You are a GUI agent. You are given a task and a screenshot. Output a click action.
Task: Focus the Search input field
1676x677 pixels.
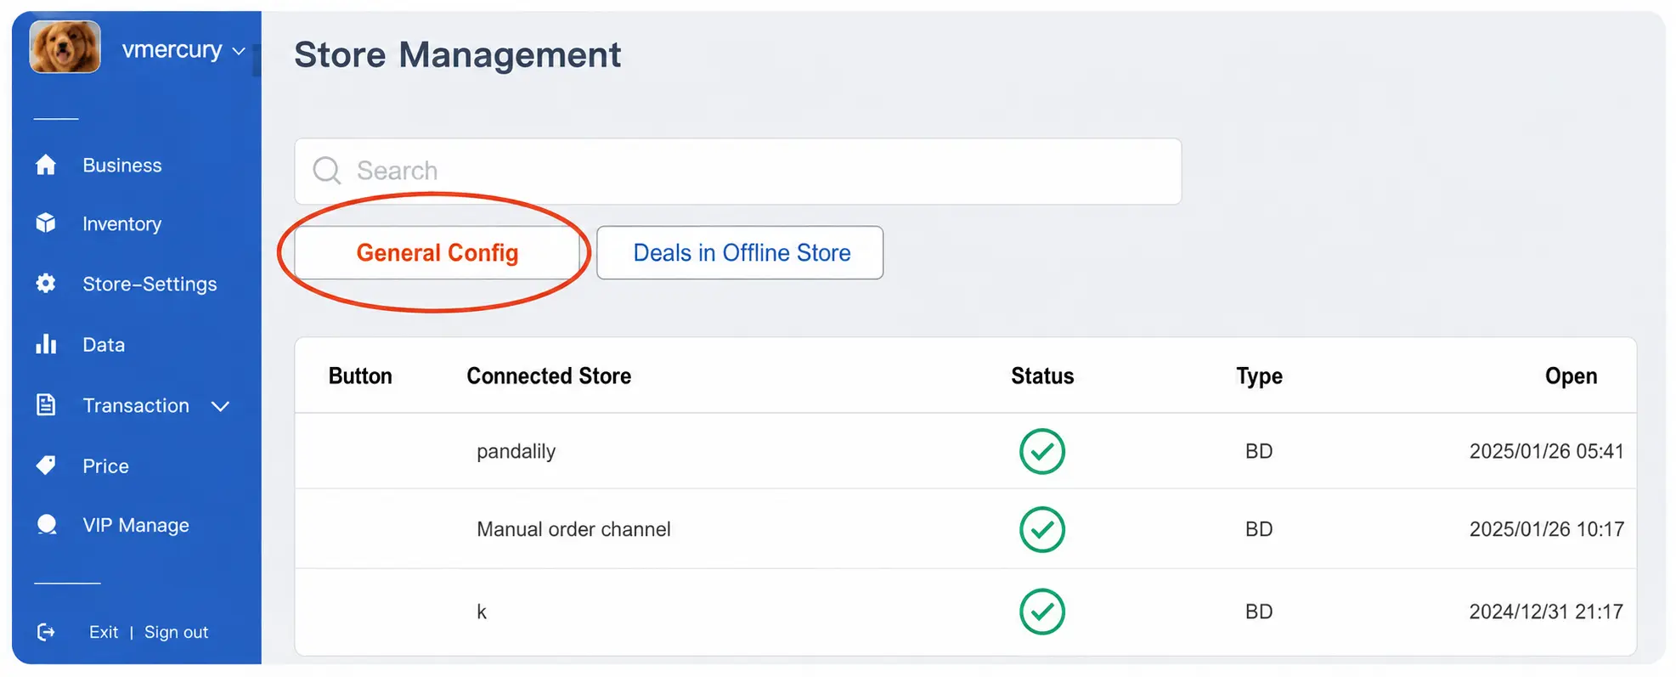[x=738, y=171]
